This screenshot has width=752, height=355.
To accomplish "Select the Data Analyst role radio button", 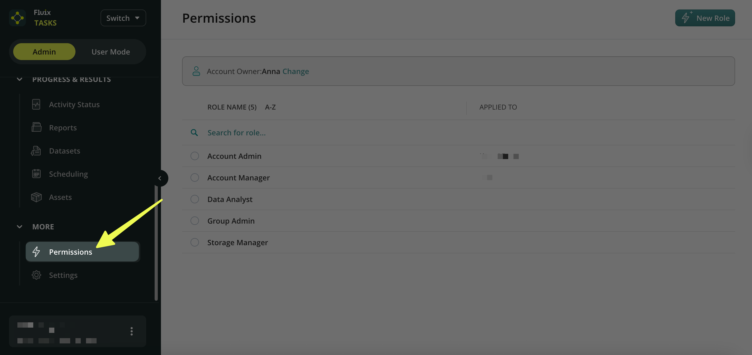I will [x=194, y=199].
